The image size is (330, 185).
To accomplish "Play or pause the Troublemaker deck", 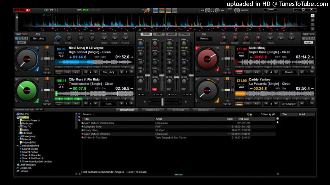I will click(76, 104).
